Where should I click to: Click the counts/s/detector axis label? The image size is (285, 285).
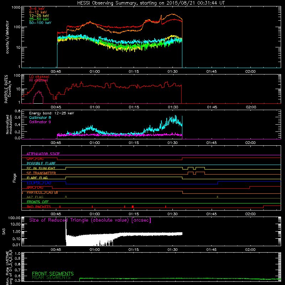click(x=7, y=37)
